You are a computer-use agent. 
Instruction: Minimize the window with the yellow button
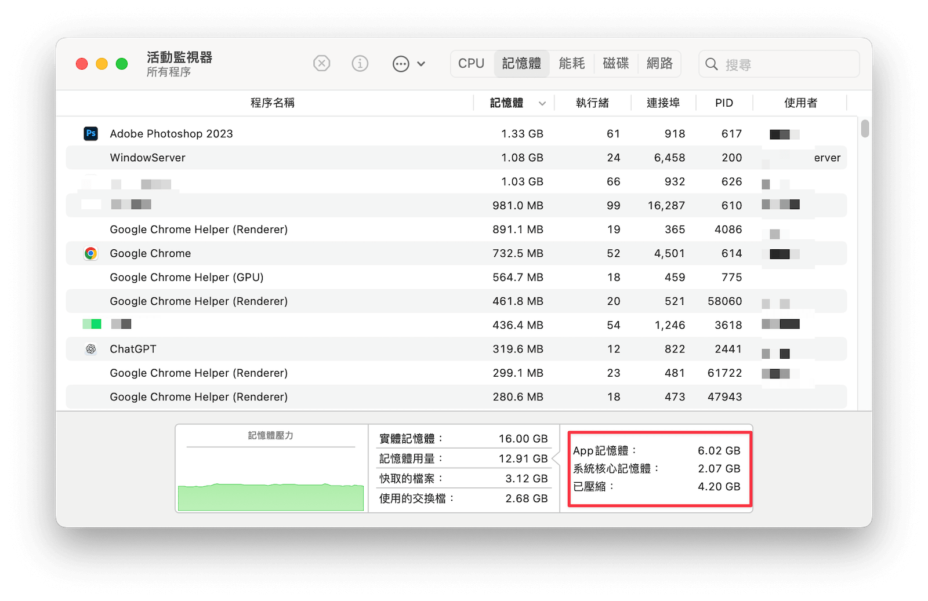coord(101,64)
